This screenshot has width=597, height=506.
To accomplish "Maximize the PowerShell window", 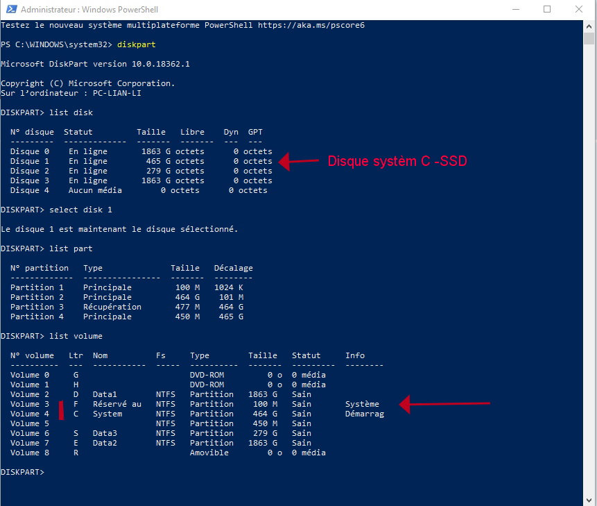I will tap(547, 9).
